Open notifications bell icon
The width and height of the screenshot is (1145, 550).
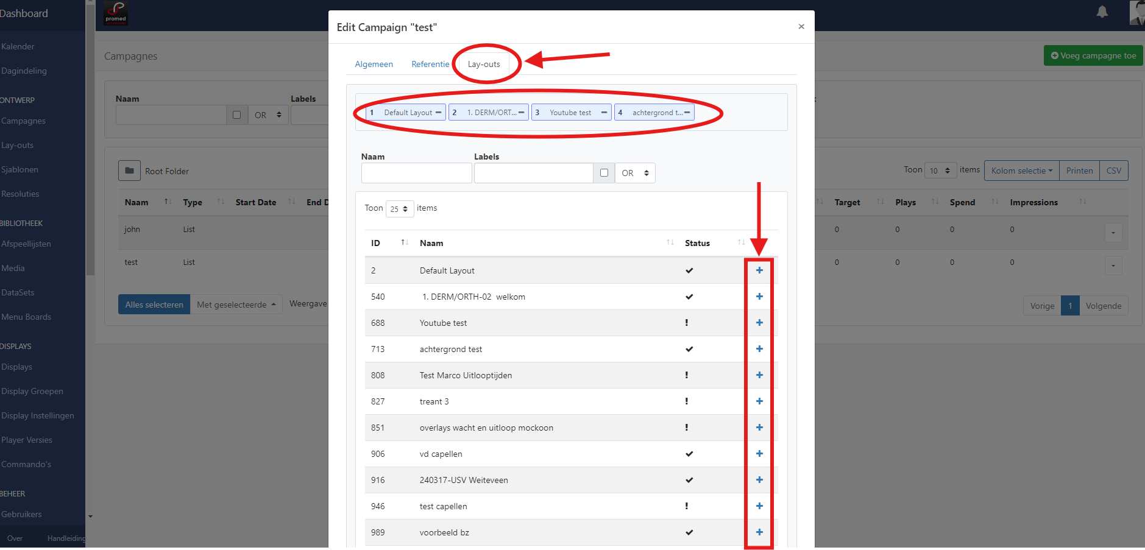tap(1102, 12)
